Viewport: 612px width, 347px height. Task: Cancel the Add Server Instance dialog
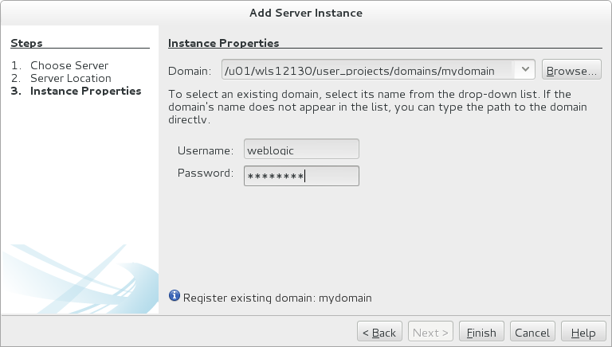[x=532, y=332]
